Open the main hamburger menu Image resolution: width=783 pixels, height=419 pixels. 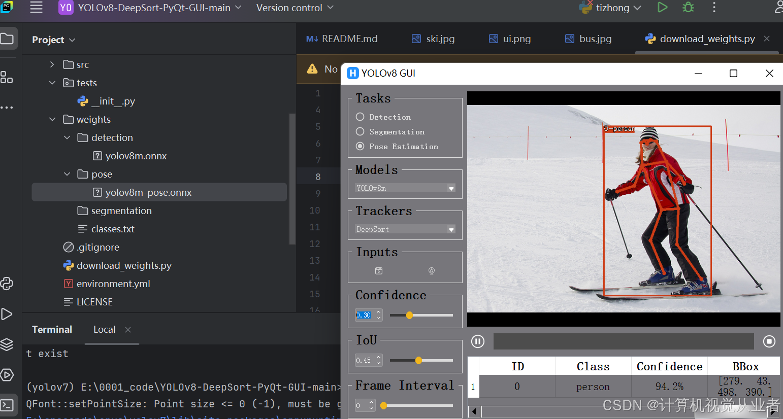tap(36, 7)
